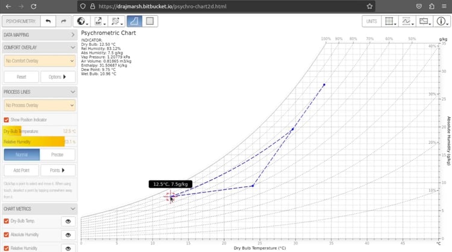Click the 12.5°C, 7.5g/kg tooltip label
Image resolution: width=452 pixels, height=252 pixels.
point(171,184)
